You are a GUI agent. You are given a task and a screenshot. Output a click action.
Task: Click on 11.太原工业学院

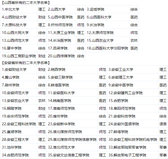coord(61,33)
